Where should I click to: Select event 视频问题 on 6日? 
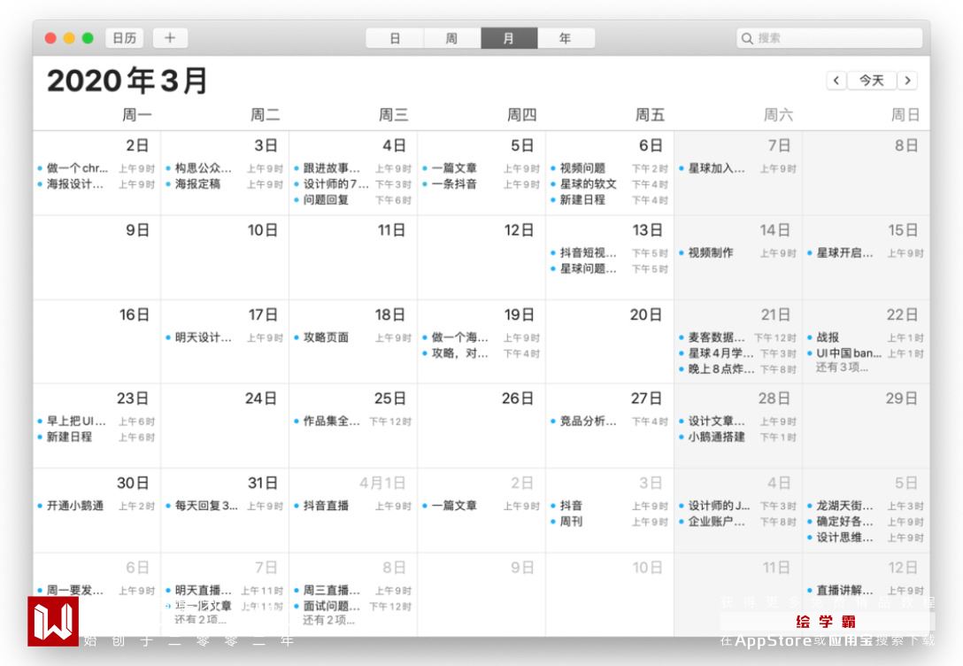point(610,167)
